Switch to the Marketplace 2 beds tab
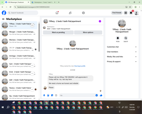 pyautogui.click(x=43, y=2)
